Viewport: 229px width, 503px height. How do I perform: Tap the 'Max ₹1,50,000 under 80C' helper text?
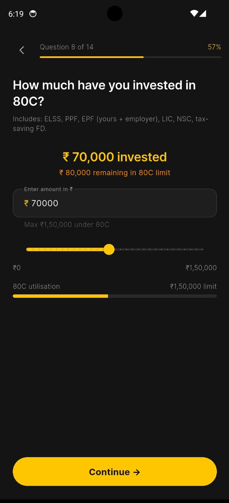click(67, 225)
